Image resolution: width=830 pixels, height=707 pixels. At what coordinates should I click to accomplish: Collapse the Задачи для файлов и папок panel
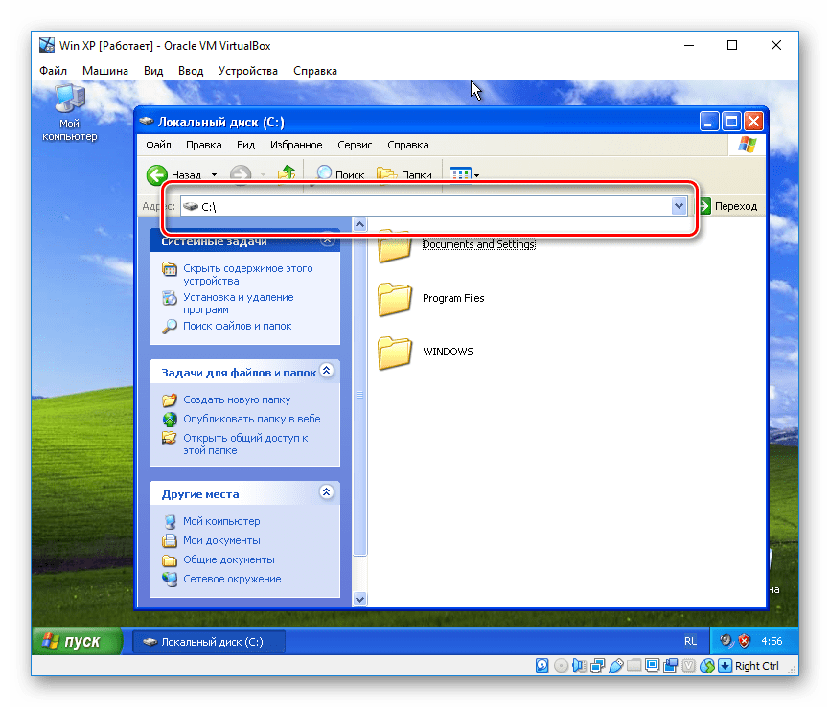pyautogui.click(x=327, y=371)
